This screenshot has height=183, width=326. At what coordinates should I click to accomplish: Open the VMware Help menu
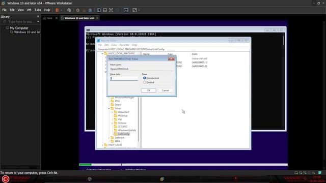pyautogui.click(x=47, y=10)
